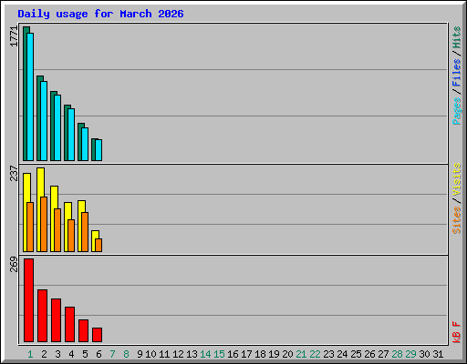The width and height of the screenshot is (467, 364).
Task: Click day 6 orange sites bar
Action: click(x=99, y=245)
